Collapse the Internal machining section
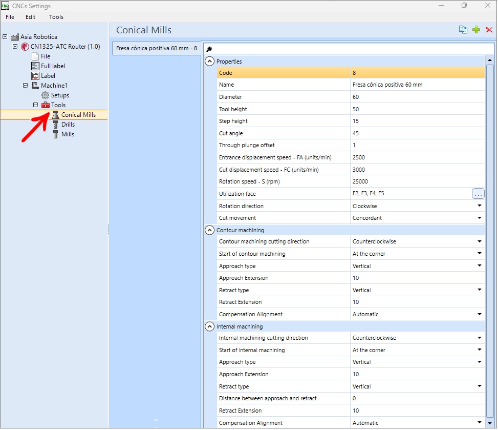Screen dimensions: 498x430 (210, 326)
